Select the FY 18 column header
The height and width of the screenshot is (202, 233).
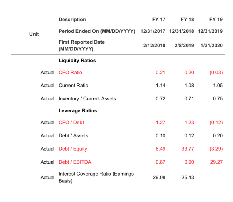187,20
